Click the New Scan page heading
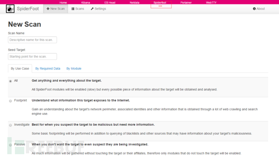The height and width of the screenshot is (157, 279). [x=25, y=24]
